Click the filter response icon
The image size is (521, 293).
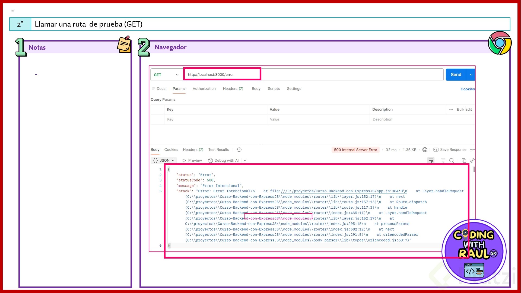coord(443,161)
